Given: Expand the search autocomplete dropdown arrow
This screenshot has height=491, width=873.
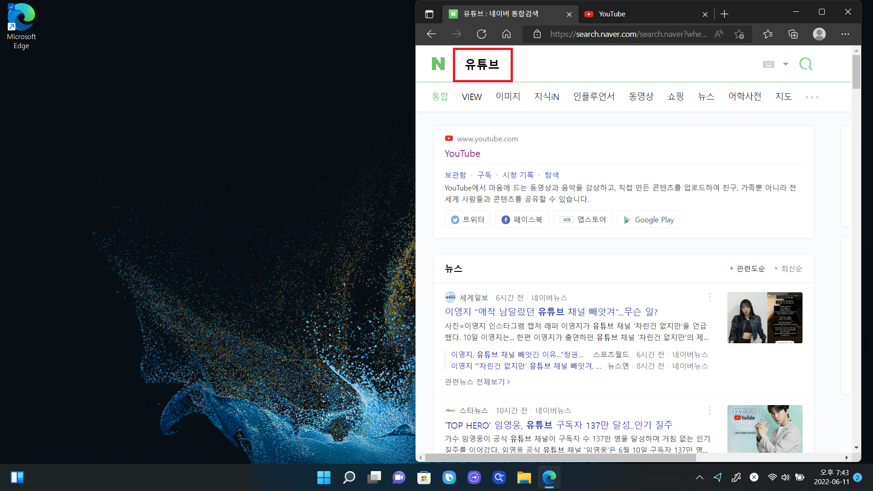Looking at the screenshot, I should pyautogui.click(x=785, y=64).
